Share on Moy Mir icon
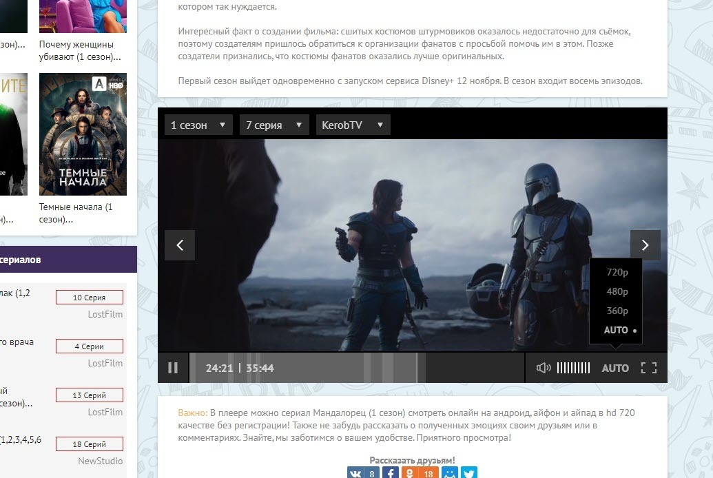Image resolution: width=713 pixels, height=478 pixels. (x=450, y=473)
